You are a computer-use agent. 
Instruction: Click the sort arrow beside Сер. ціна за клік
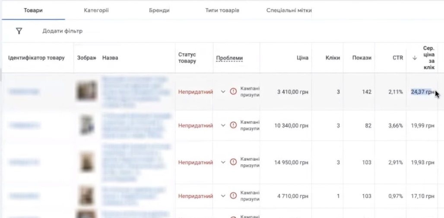(415, 58)
